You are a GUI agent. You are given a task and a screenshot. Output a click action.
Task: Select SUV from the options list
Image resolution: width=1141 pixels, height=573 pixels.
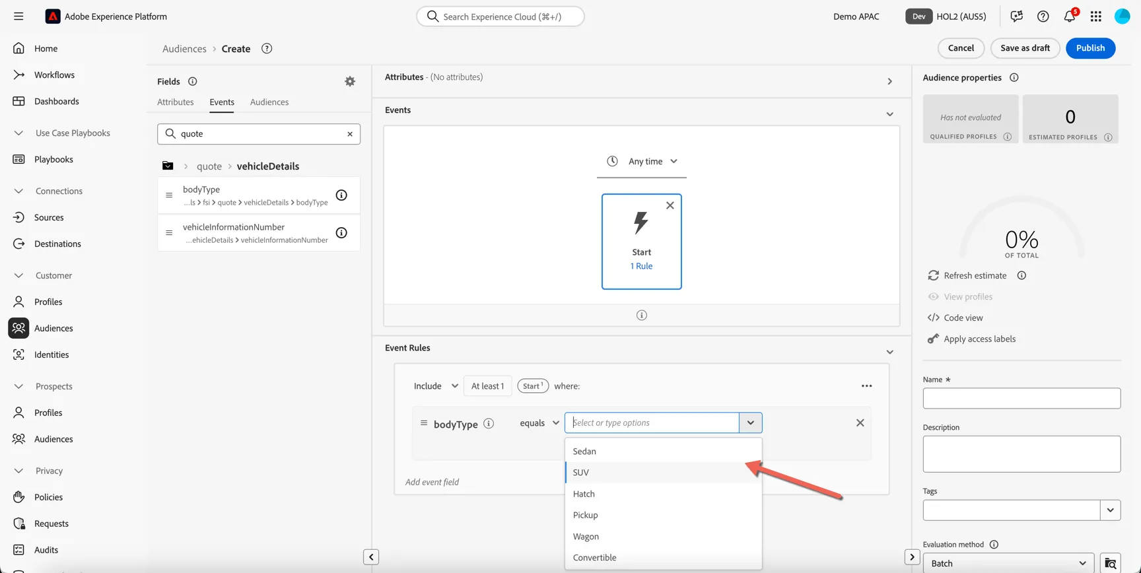pyautogui.click(x=664, y=473)
